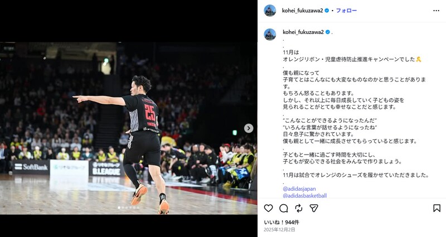The image size is (446, 237).
Task: Share post with paper plane icon
Action: [x=314, y=208]
